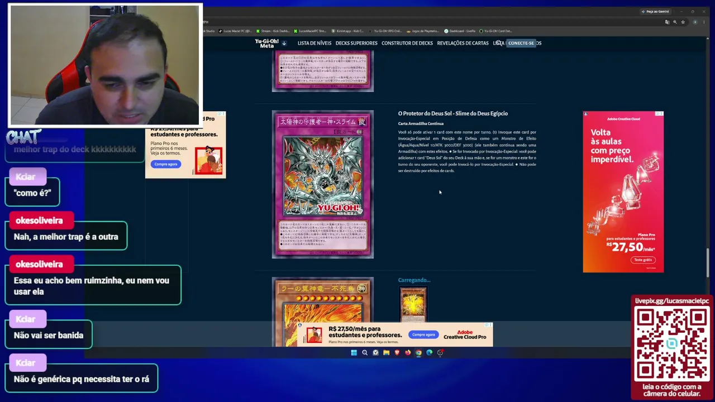Image resolution: width=715 pixels, height=402 pixels.
Task: Launch Firefox from the taskbar
Action: [408, 352]
